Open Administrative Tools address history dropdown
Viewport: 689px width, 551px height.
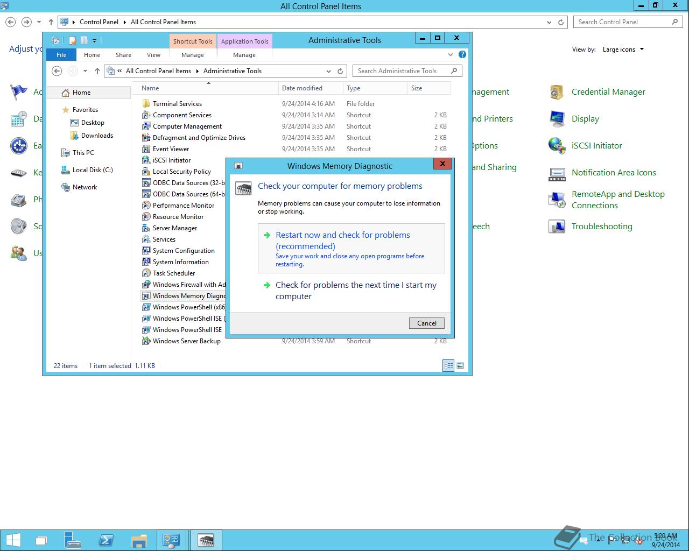pos(328,71)
